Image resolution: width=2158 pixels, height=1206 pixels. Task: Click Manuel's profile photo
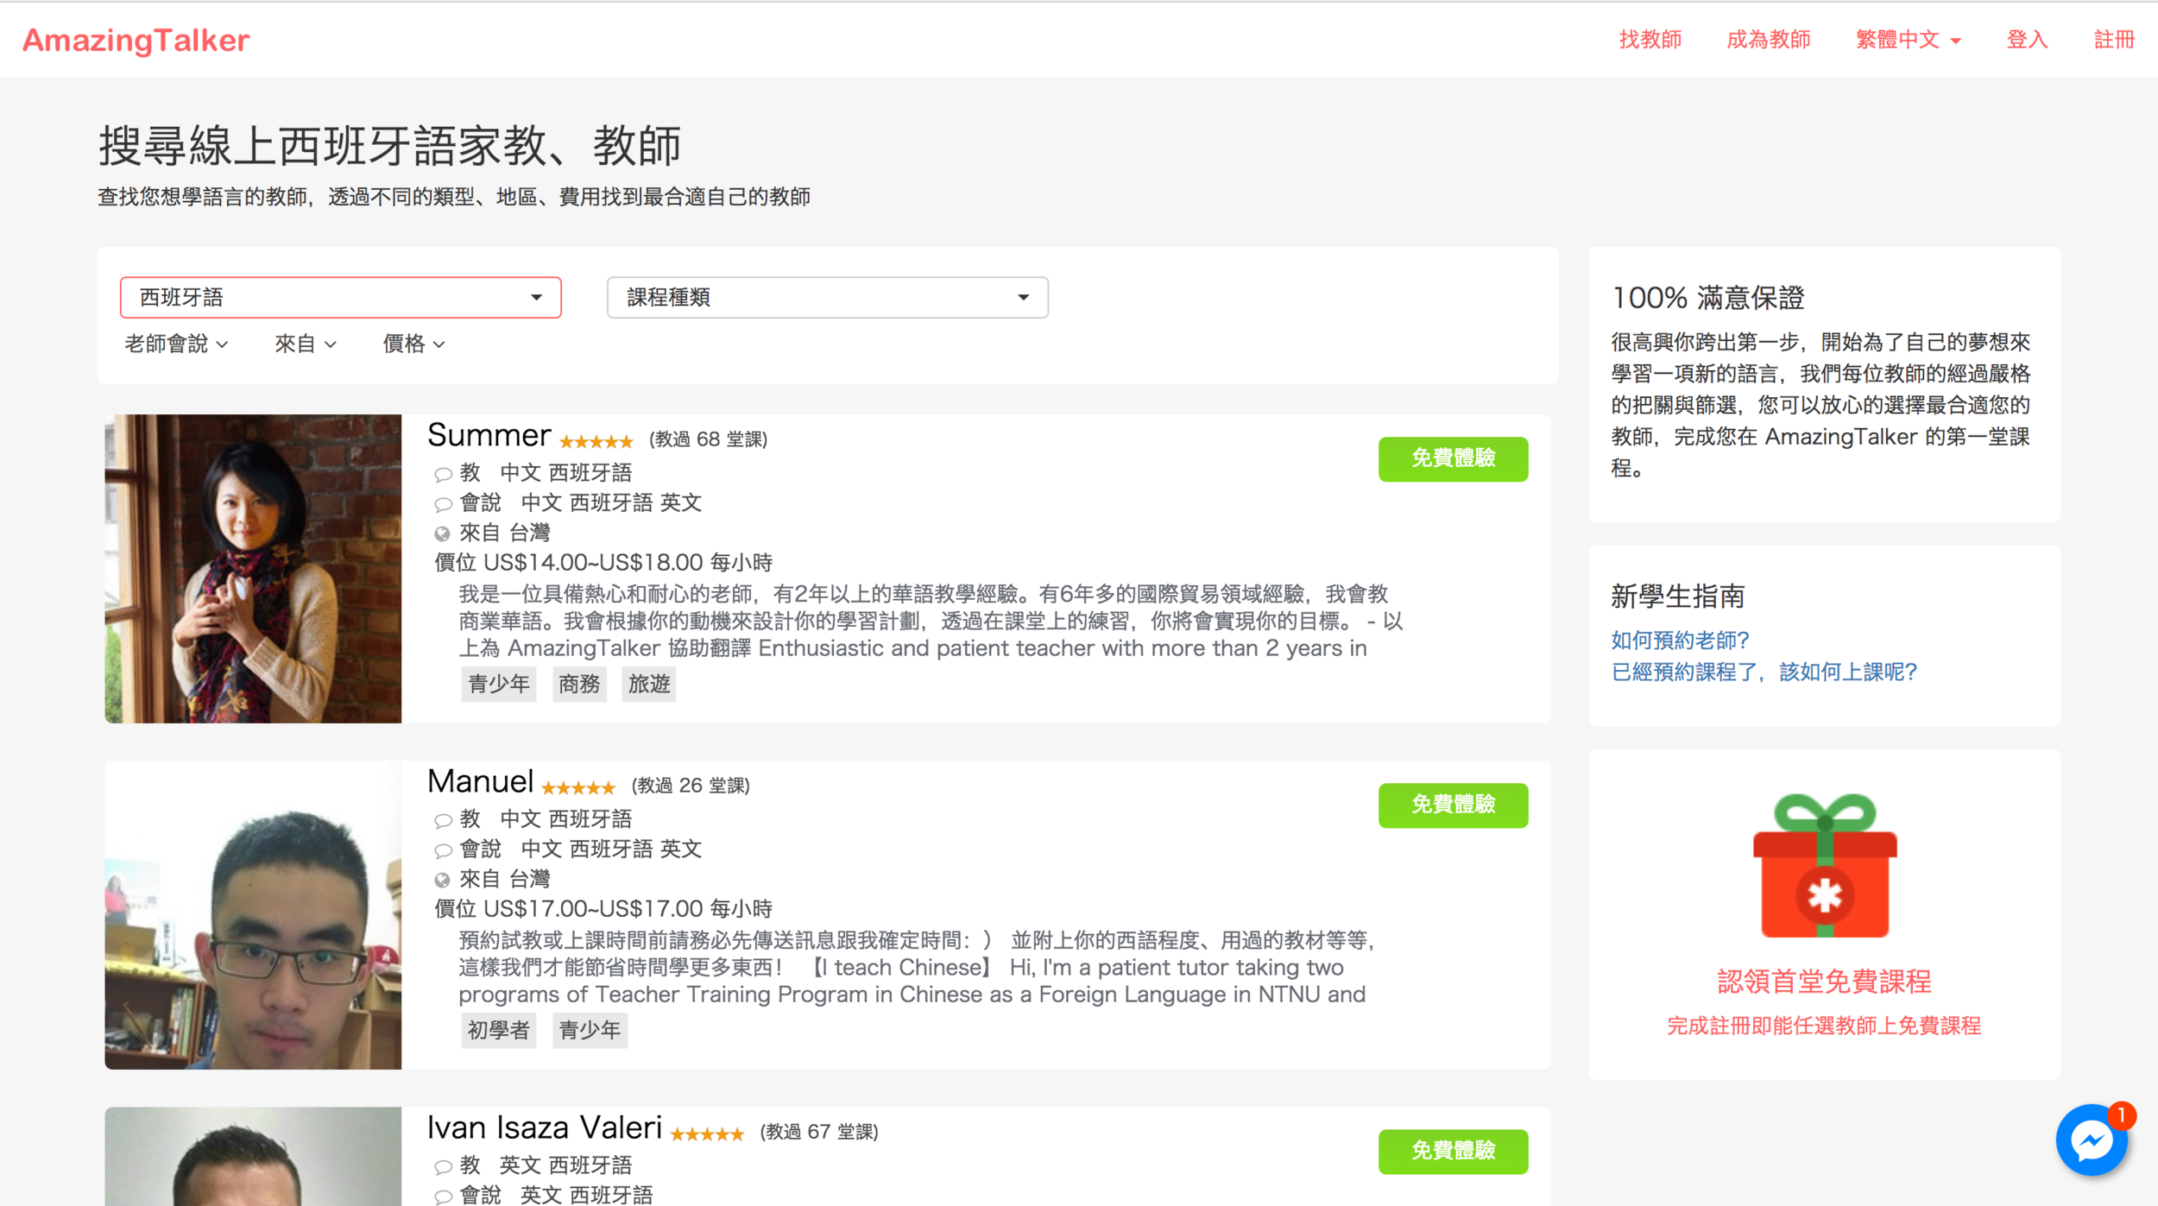[x=253, y=914]
